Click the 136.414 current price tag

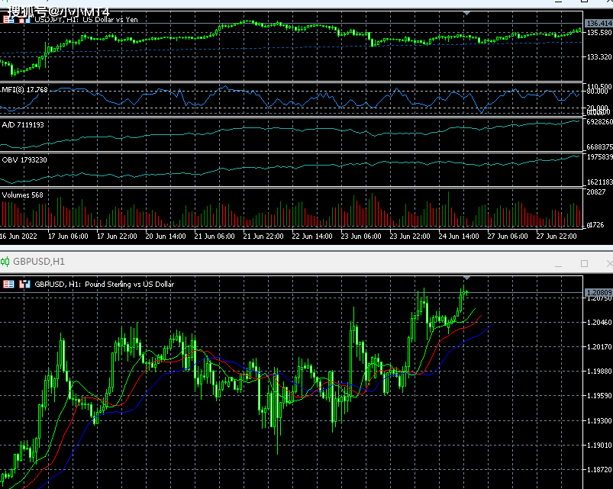[598, 24]
